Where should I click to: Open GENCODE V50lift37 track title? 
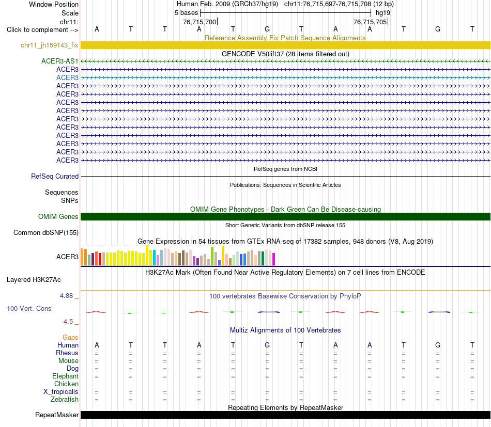(285, 54)
